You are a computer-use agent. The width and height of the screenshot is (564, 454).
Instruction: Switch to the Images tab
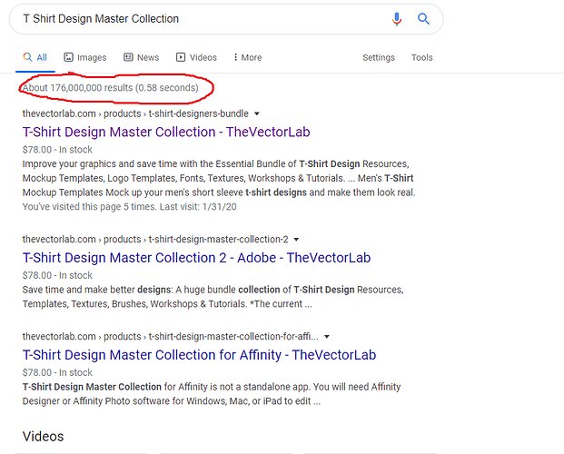tap(91, 57)
